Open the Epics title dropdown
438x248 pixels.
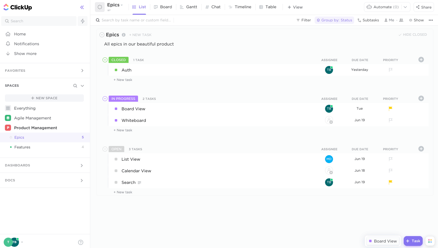tap(122, 5)
